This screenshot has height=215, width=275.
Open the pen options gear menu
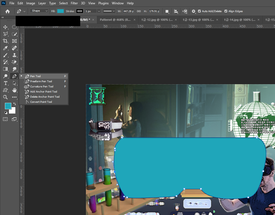tap(193, 11)
